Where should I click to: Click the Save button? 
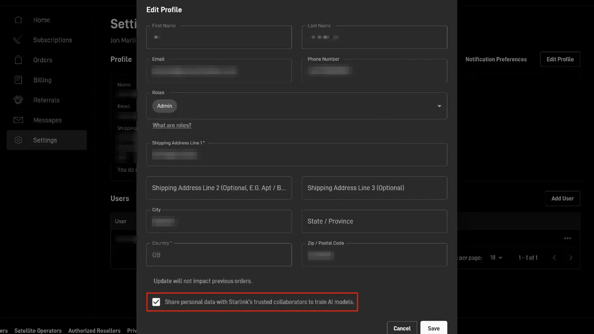(x=433, y=328)
